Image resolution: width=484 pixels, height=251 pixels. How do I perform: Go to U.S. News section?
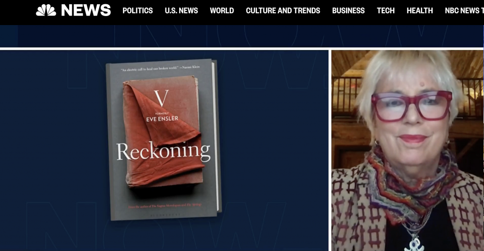point(181,10)
